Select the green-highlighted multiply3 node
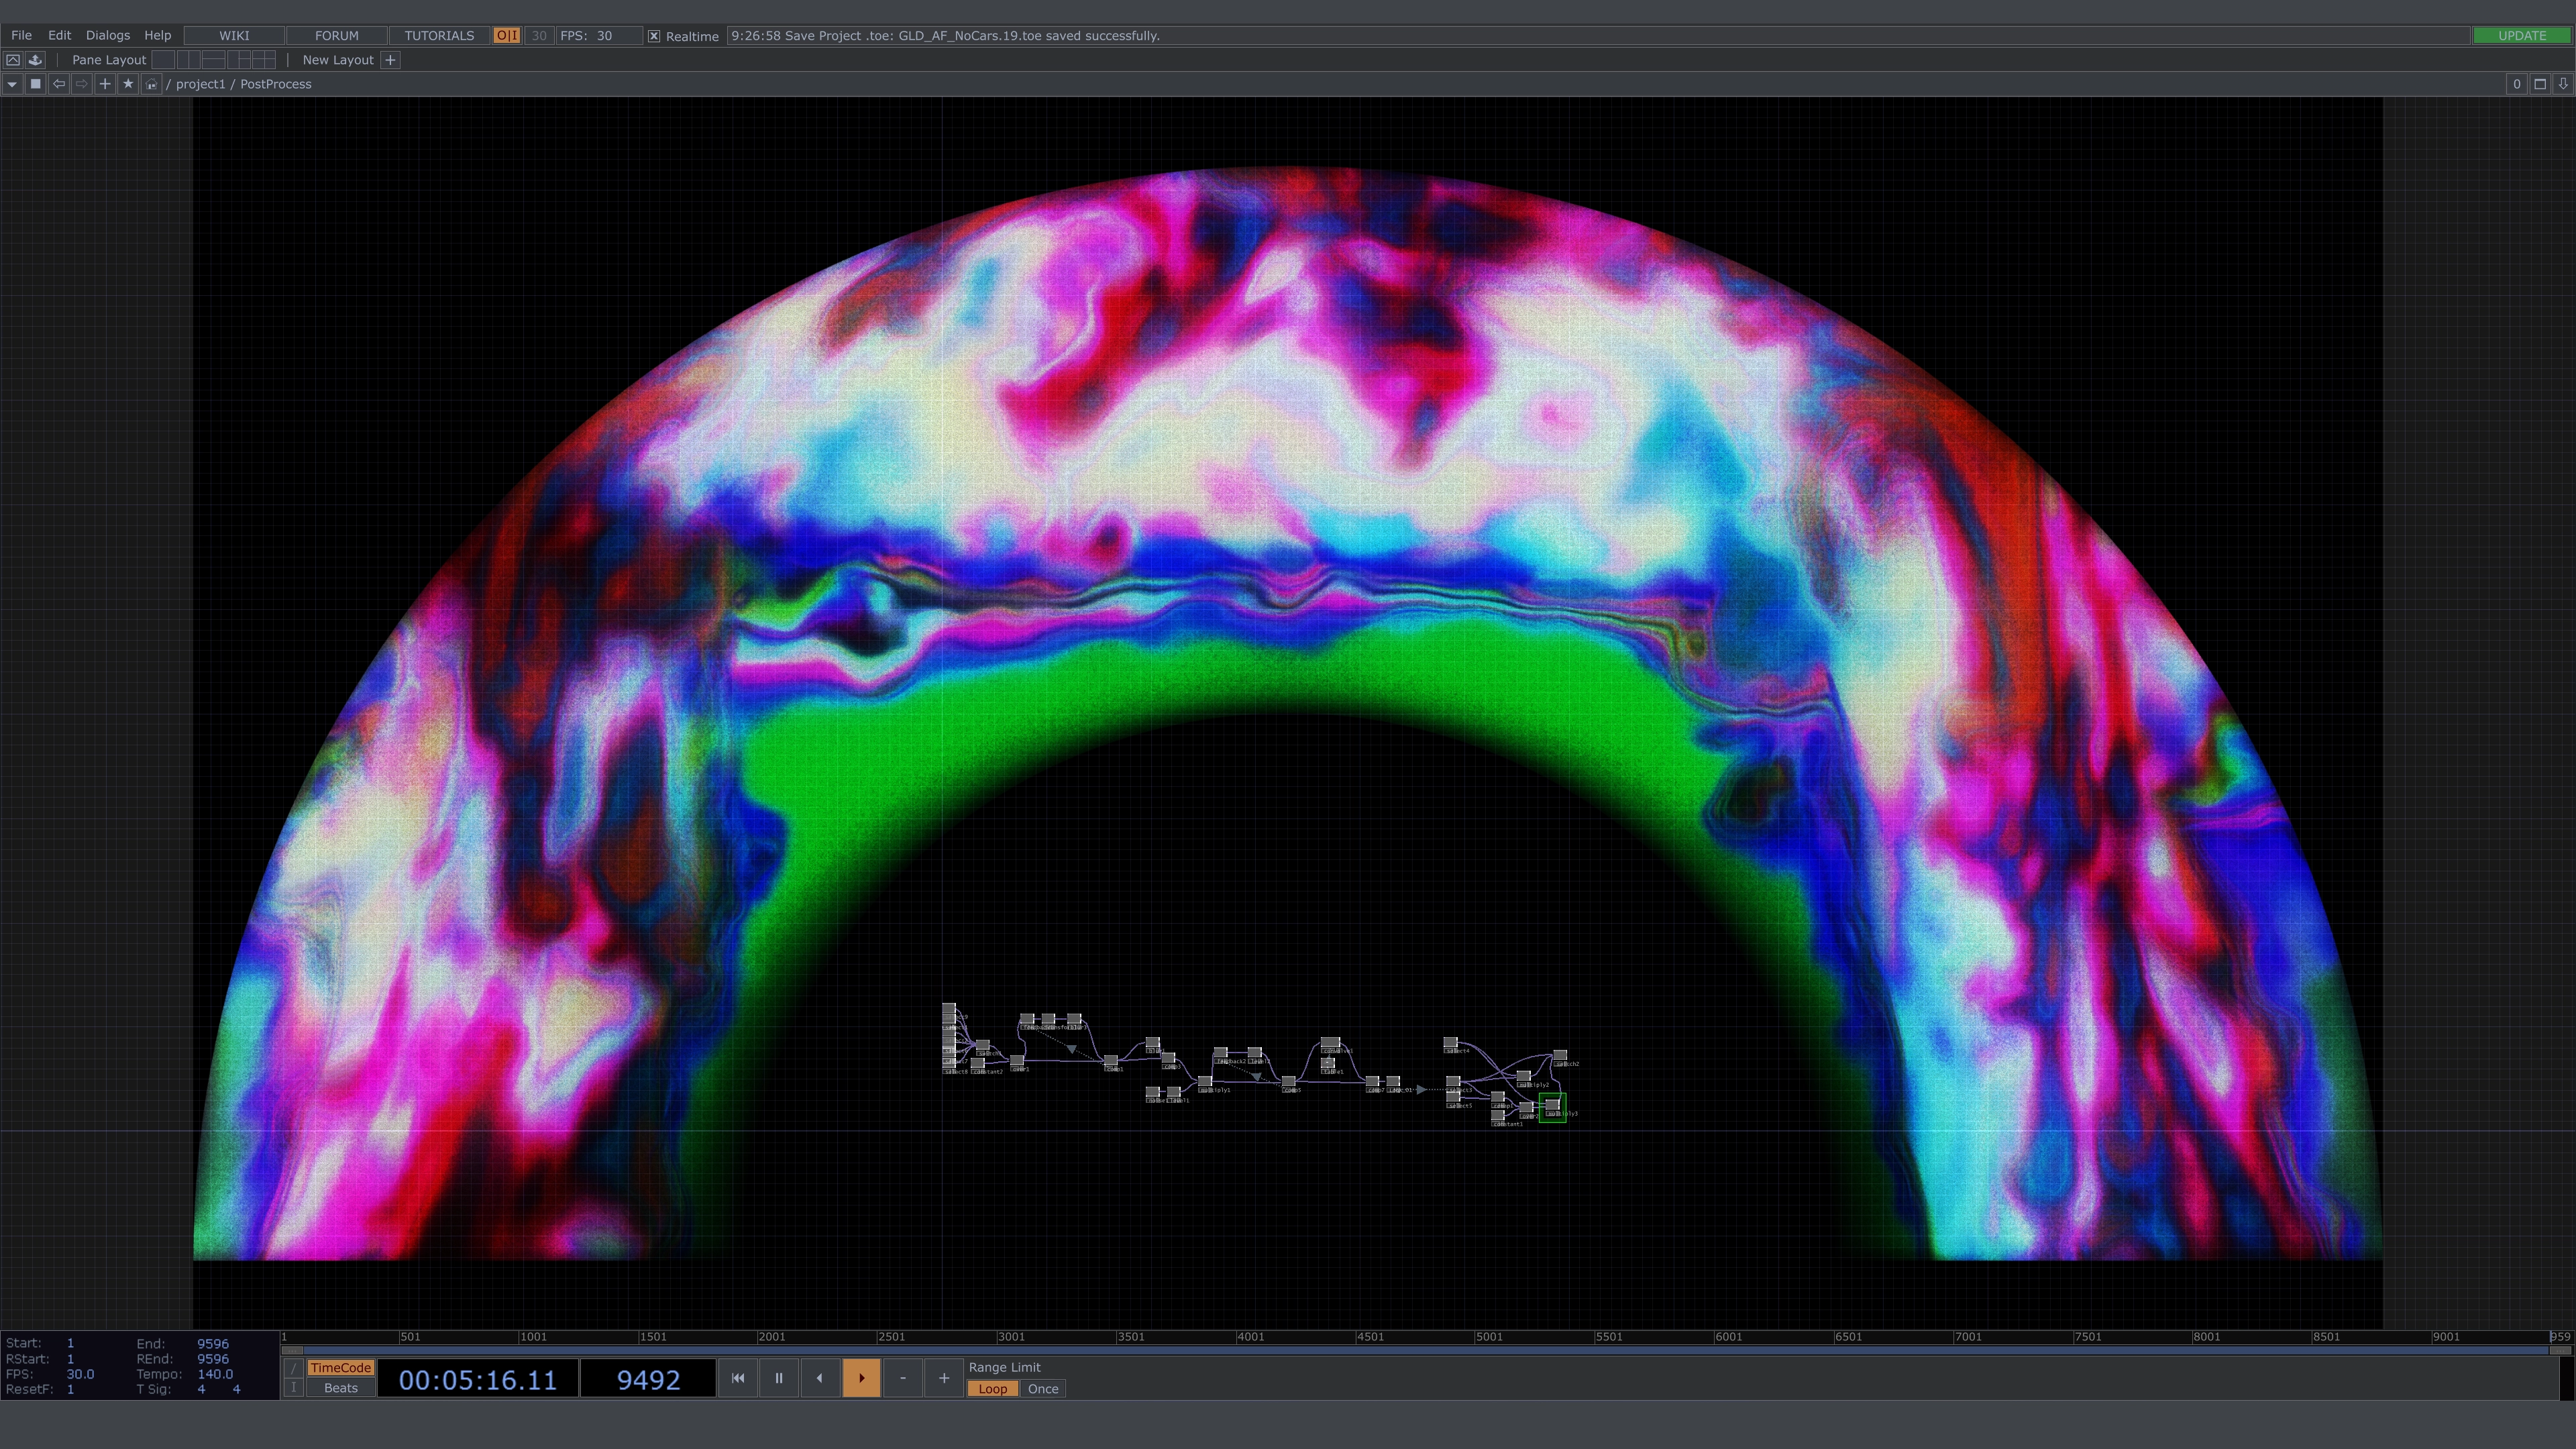Image resolution: width=2576 pixels, height=1449 pixels. tap(1552, 1105)
